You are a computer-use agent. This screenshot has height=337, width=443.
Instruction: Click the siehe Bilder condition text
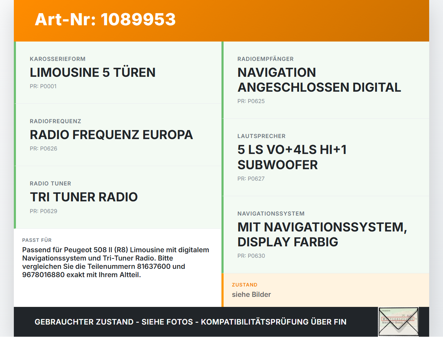tap(251, 295)
